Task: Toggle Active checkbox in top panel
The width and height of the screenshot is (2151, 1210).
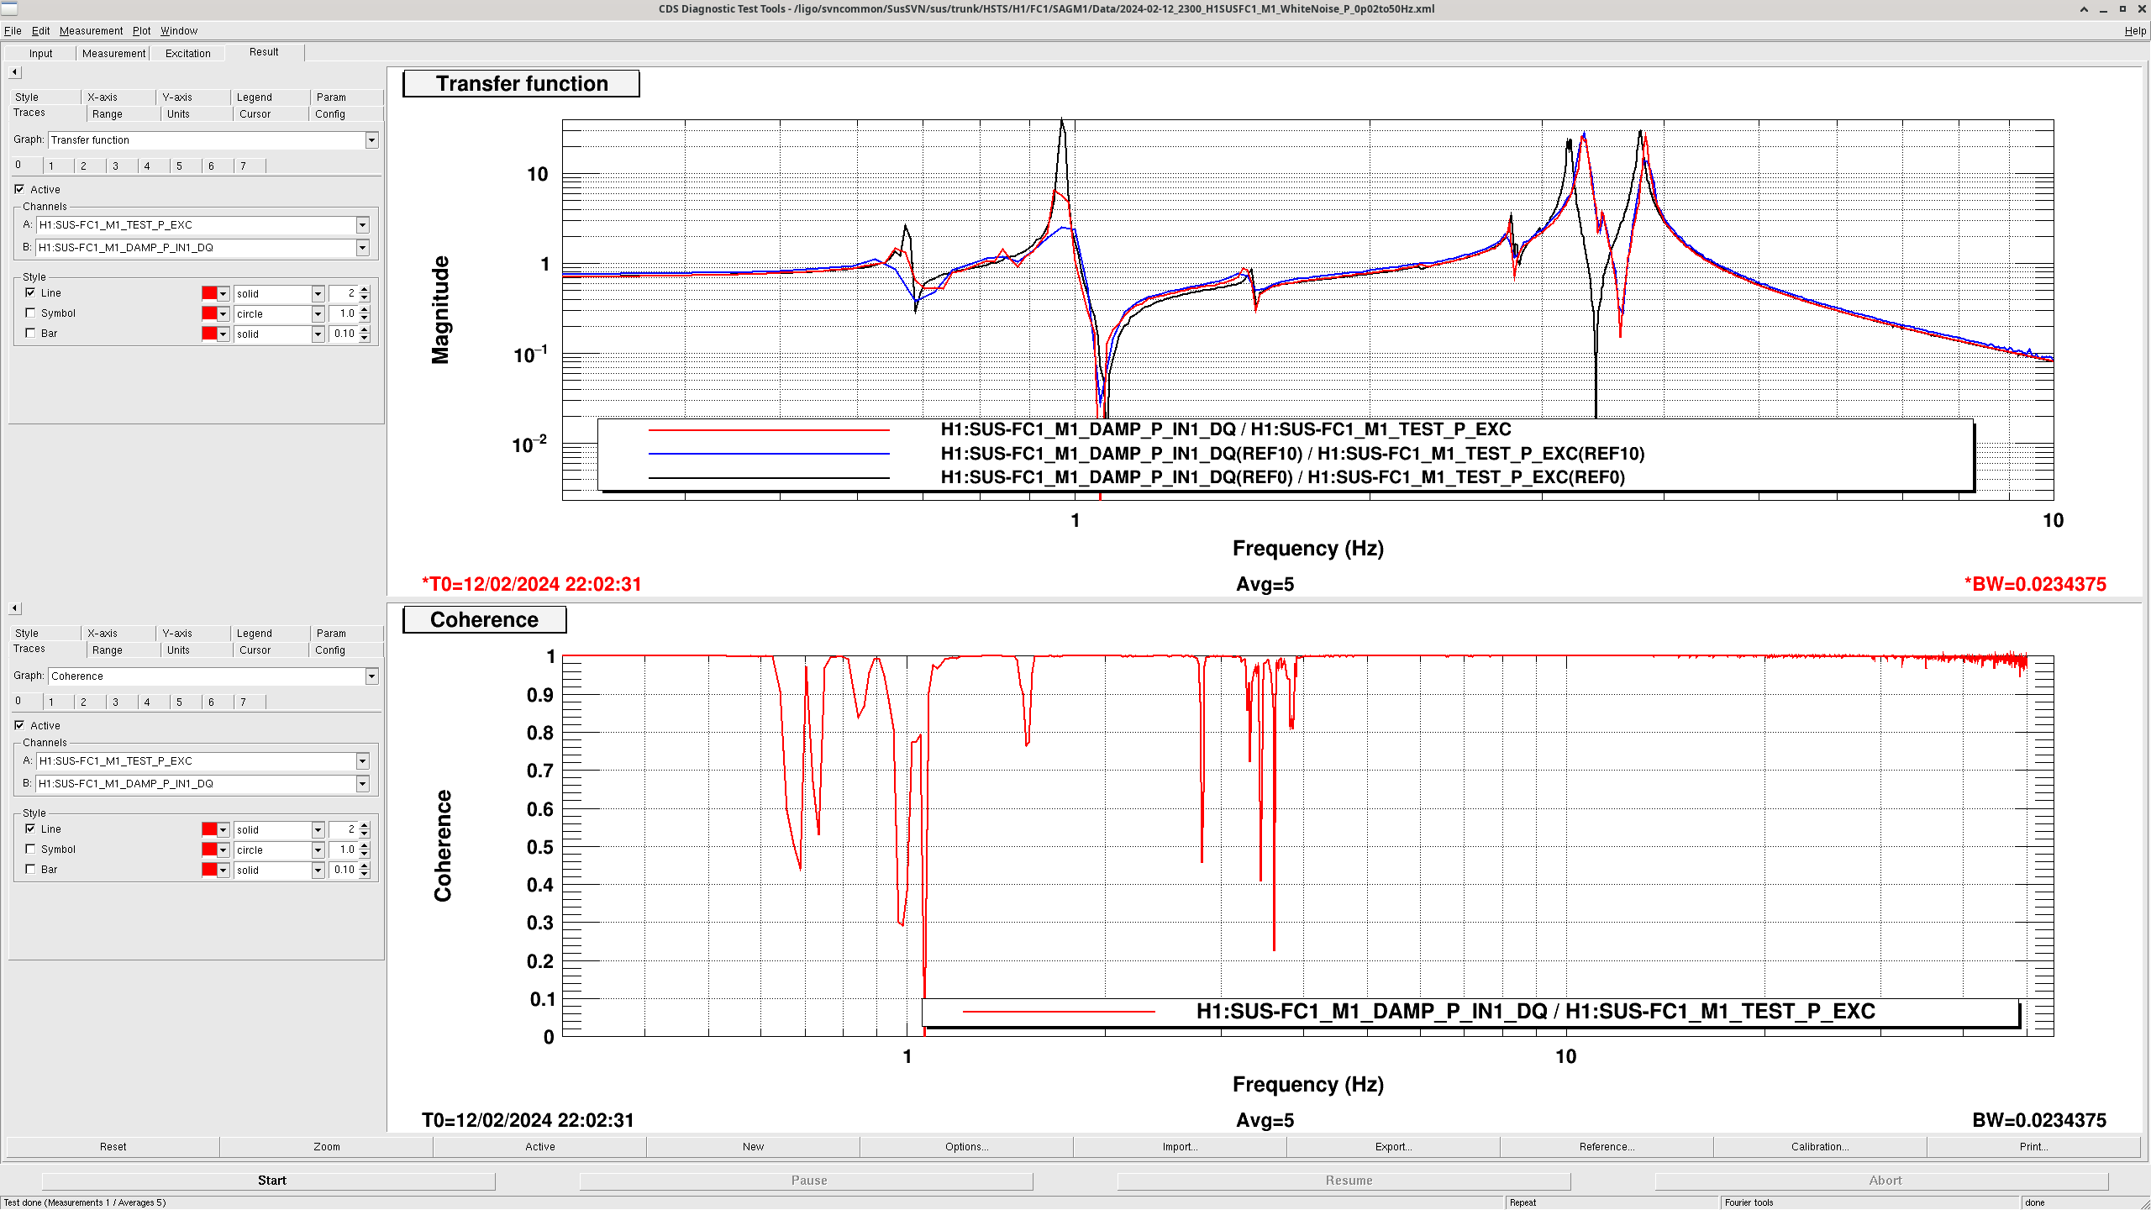Action: [19, 189]
